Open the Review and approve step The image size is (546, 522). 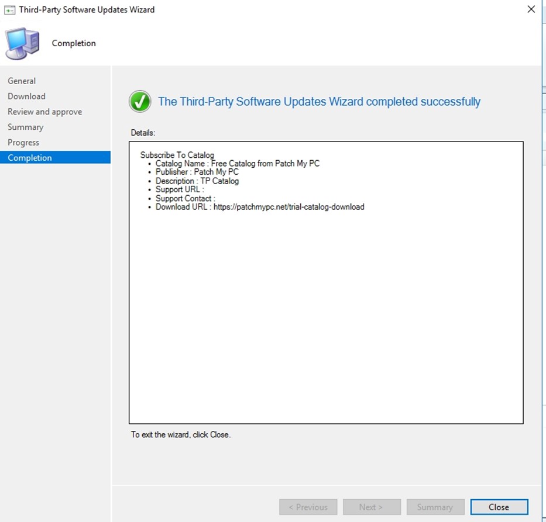[x=45, y=112]
